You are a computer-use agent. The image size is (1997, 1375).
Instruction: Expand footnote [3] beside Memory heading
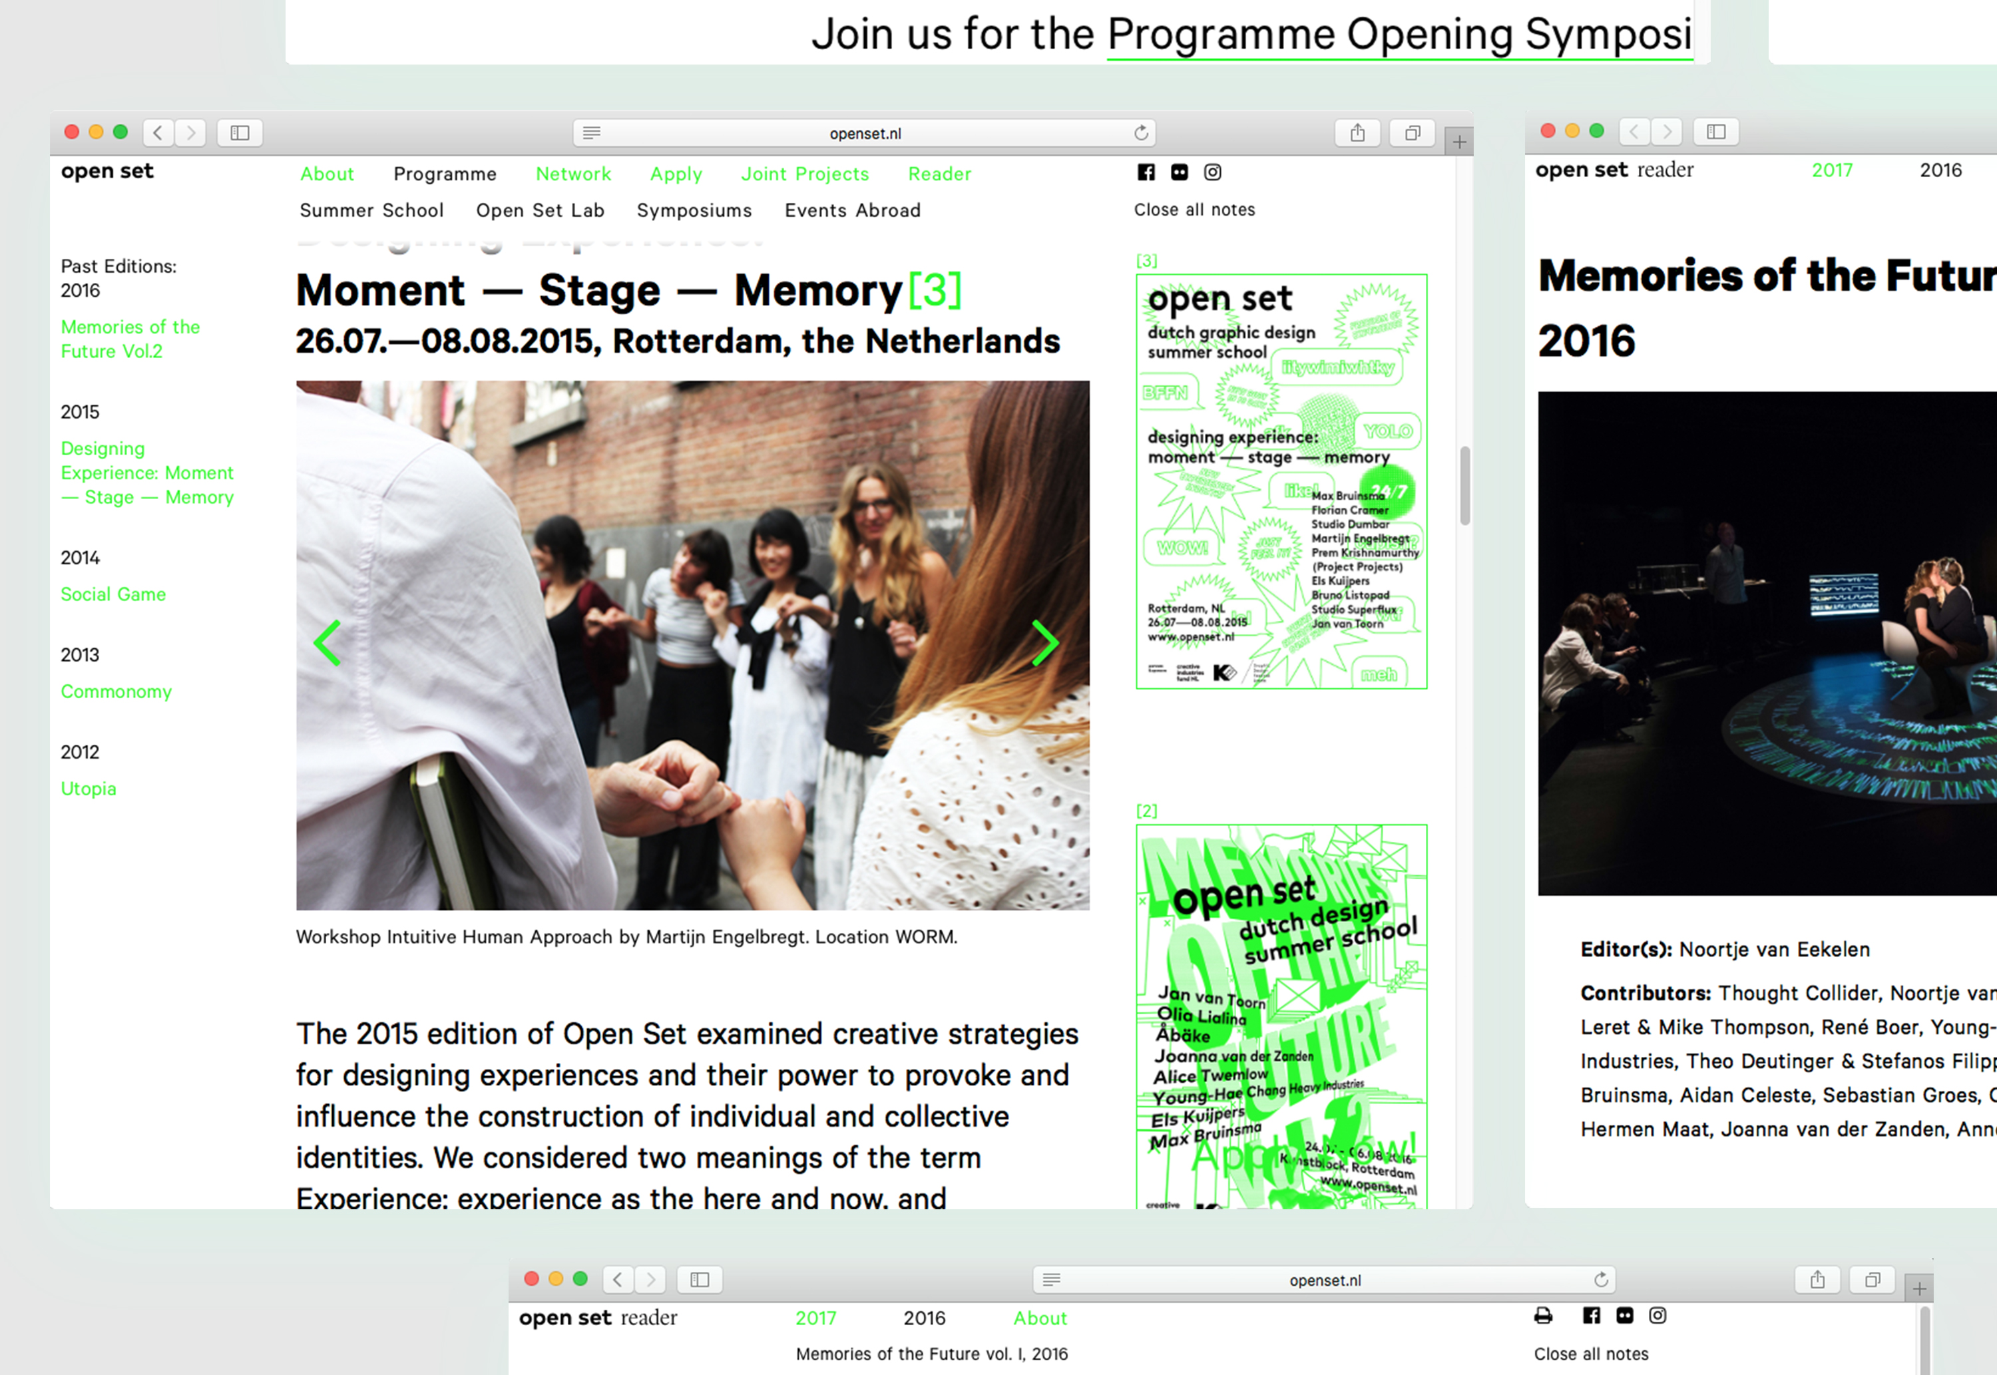click(935, 290)
